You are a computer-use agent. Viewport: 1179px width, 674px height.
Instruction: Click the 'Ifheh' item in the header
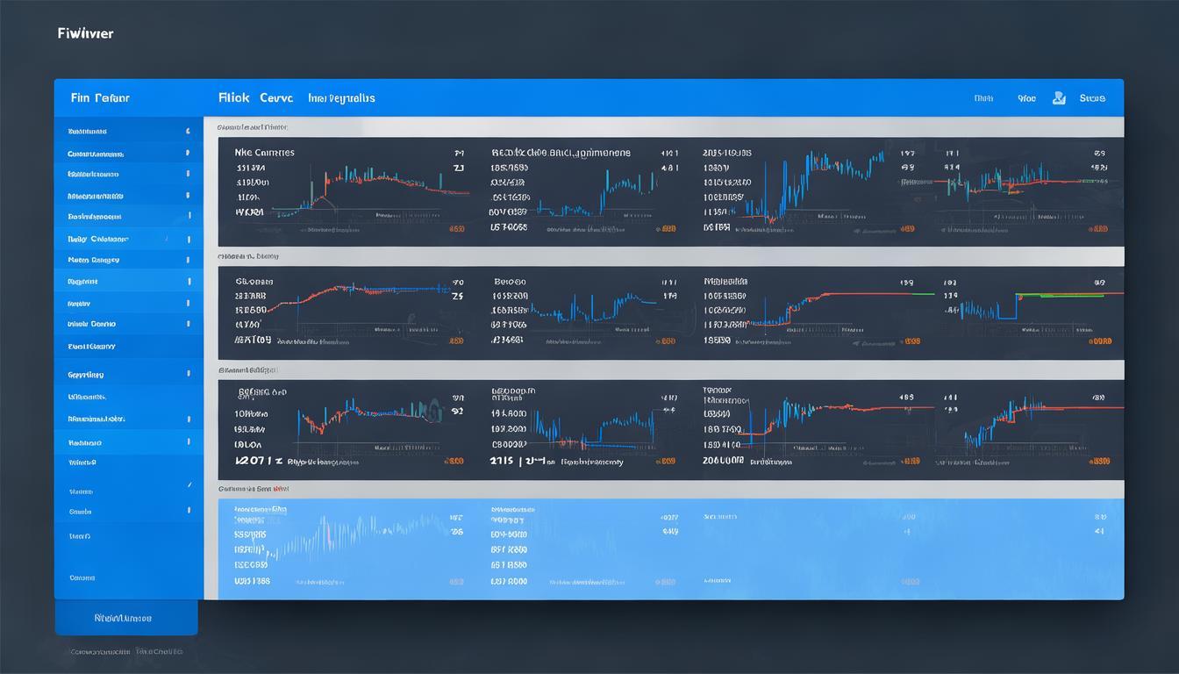983,98
